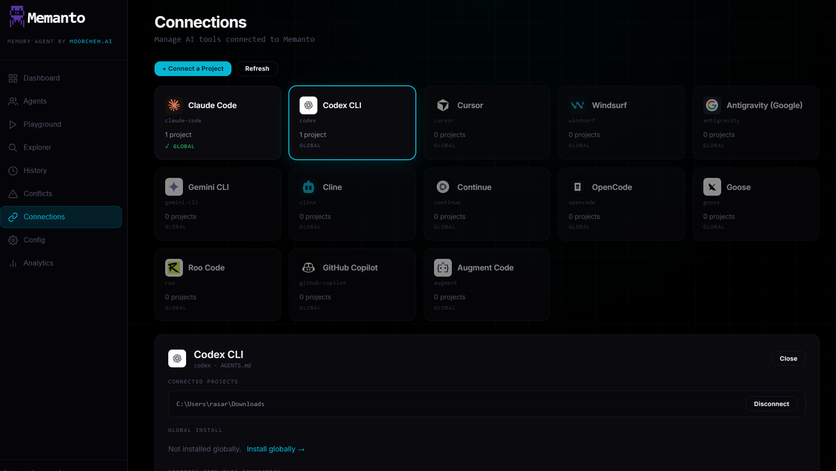Click the Codex CLI card icon
This screenshot has width=836, height=471.
308,105
